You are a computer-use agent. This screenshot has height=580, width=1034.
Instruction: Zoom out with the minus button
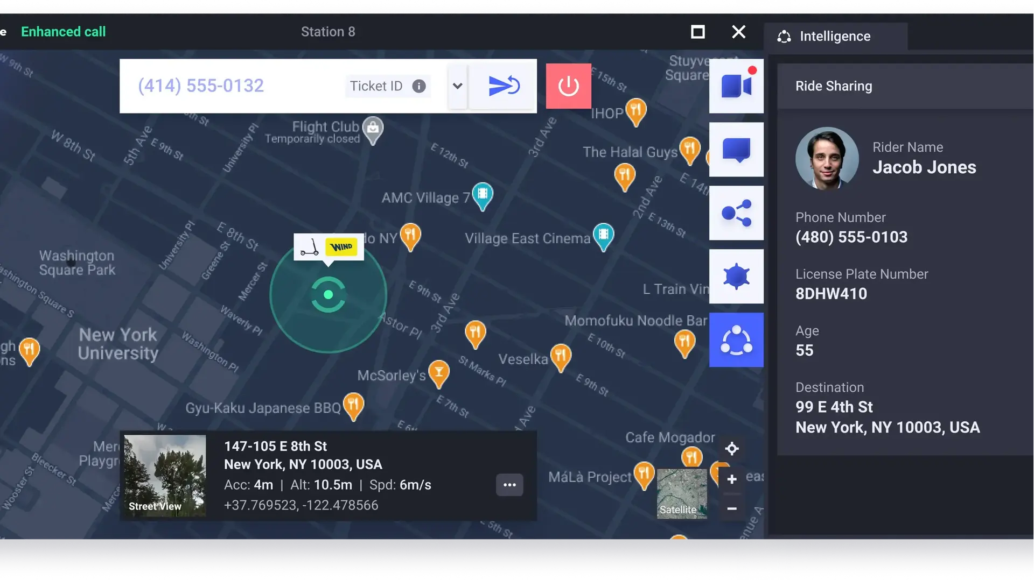click(732, 508)
